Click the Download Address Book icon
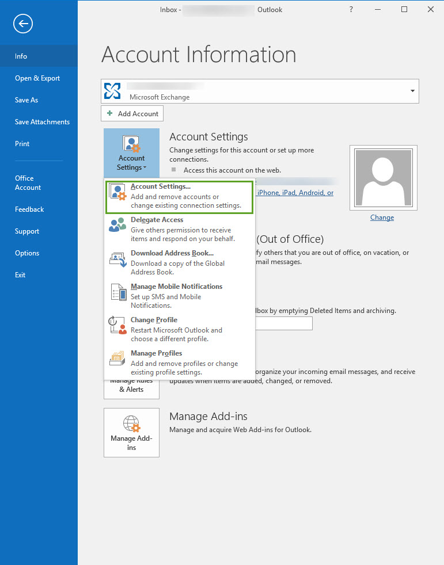 pyautogui.click(x=117, y=259)
